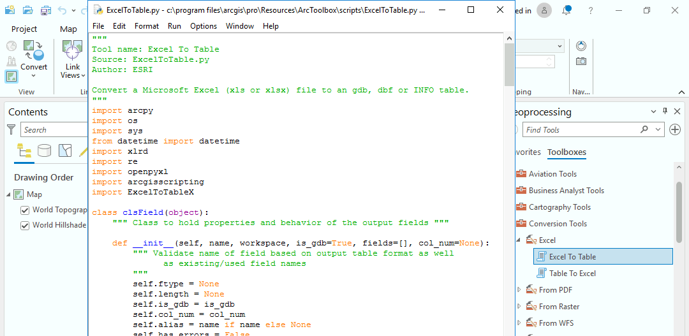689x336 pixels.
Task: Click 'Author: ESRI' line in script
Action: pyautogui.click(x=122, y=69)
